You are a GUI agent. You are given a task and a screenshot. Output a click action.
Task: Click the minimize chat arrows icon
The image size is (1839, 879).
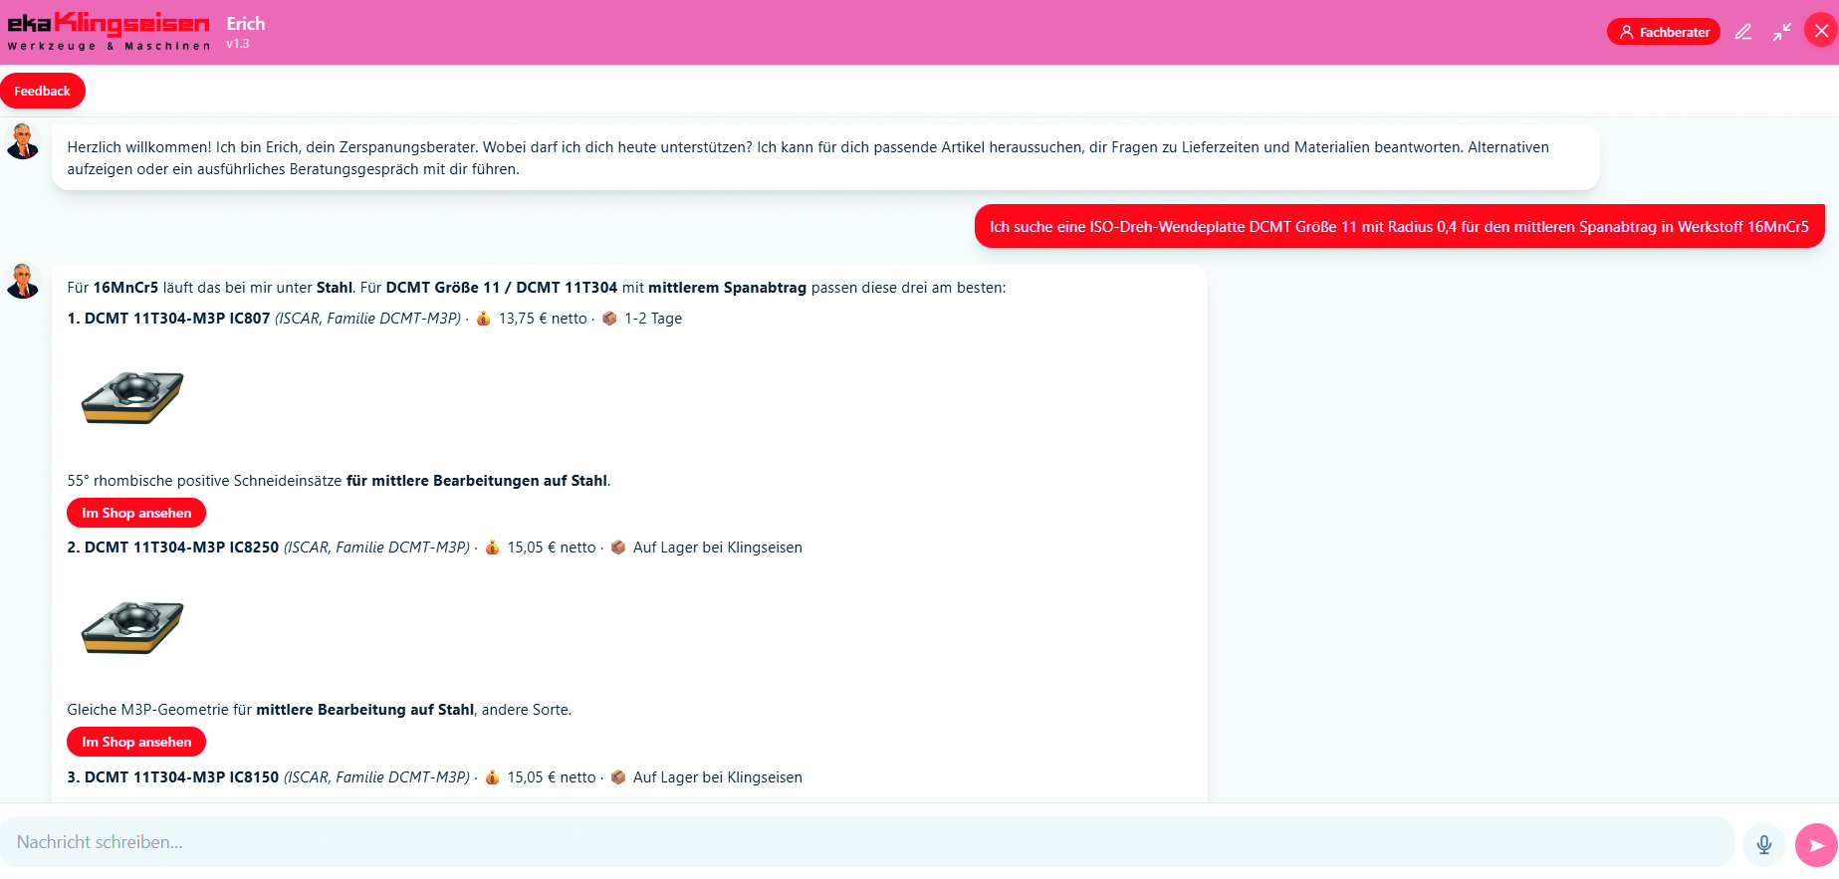[1782, 32]
